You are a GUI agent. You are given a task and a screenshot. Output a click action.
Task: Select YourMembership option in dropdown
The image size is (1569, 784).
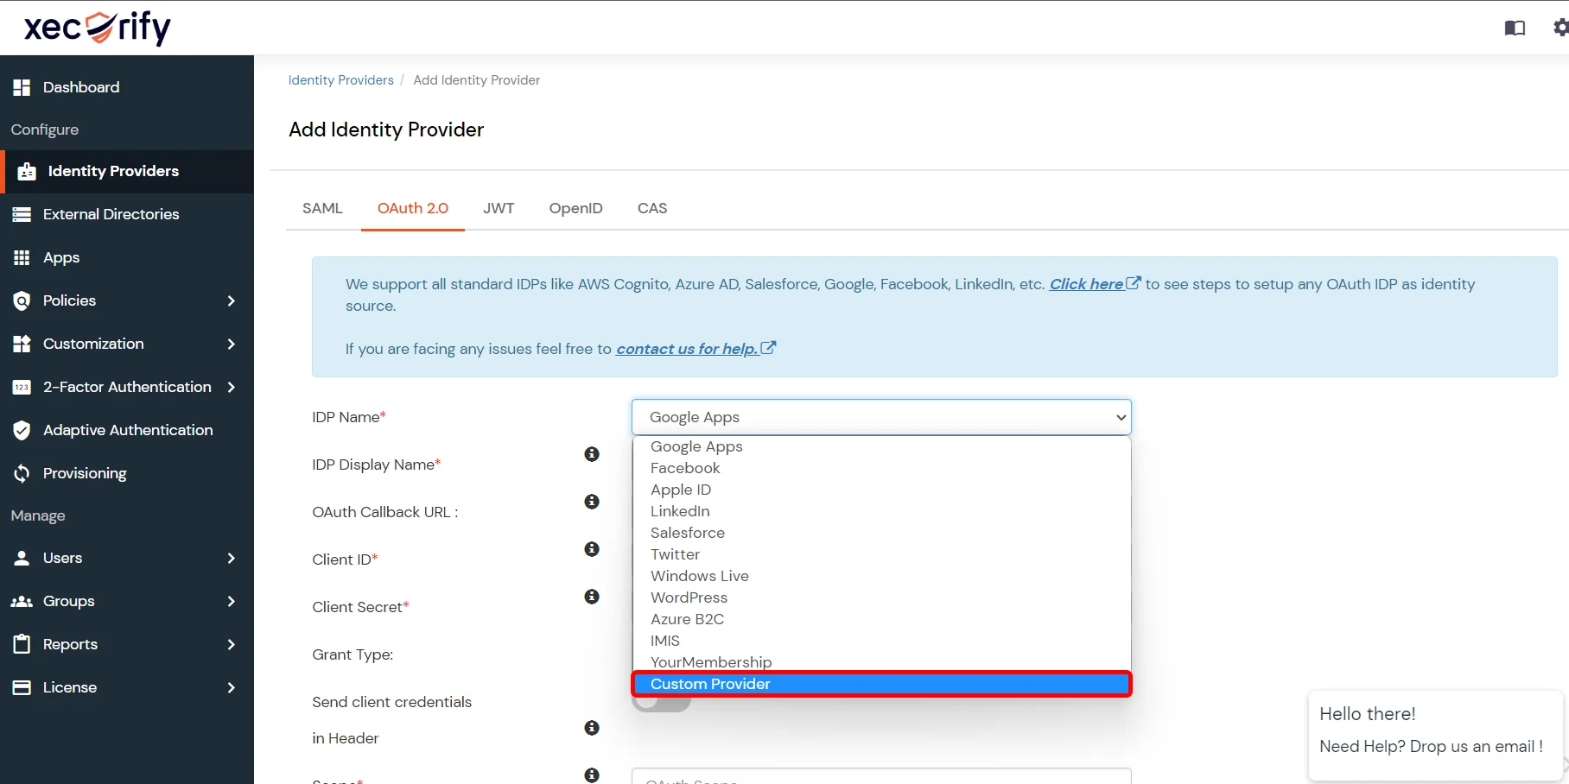pos(881,662)
